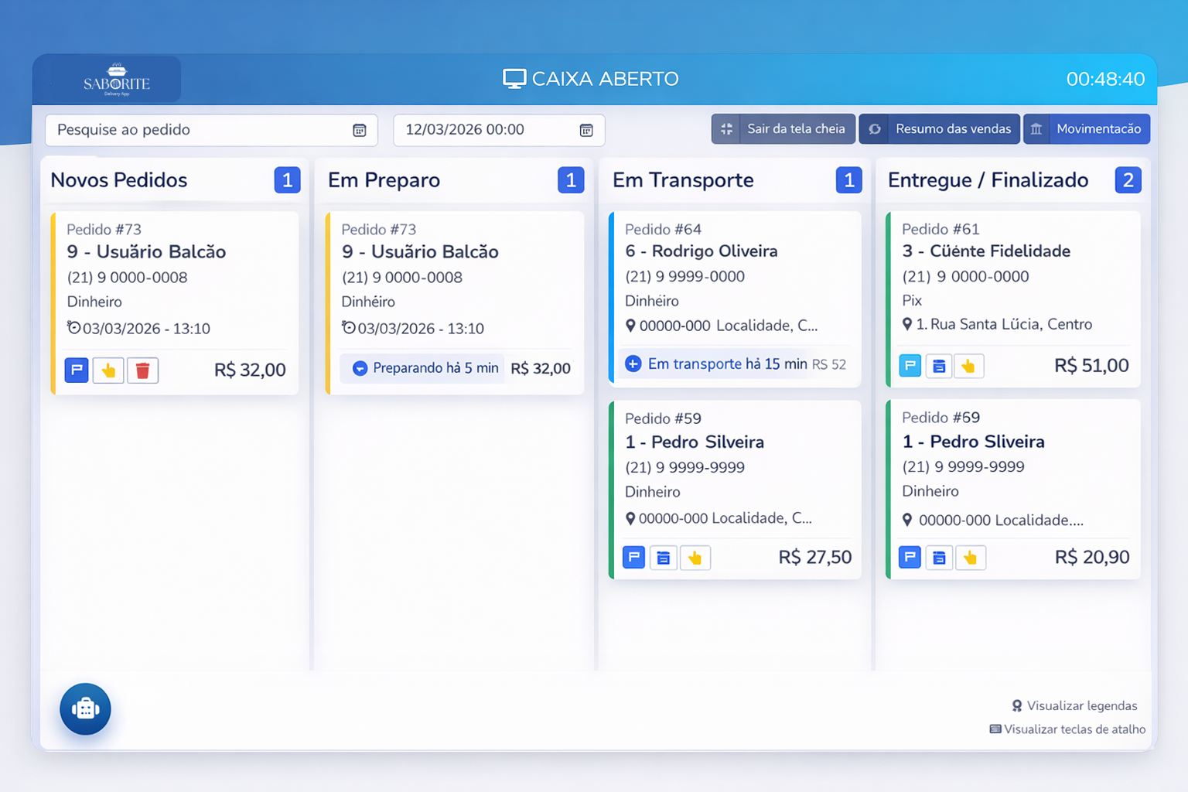Click the receipt icon on Pedido #69 card
Viewport: 1188px width, 792px height.
tap(939, 557)
